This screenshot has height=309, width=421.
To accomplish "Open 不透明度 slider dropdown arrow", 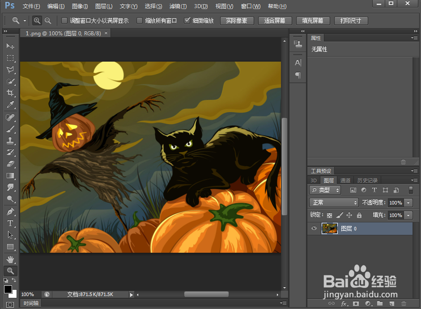I will pyautogui.click(x=408, y=203).
